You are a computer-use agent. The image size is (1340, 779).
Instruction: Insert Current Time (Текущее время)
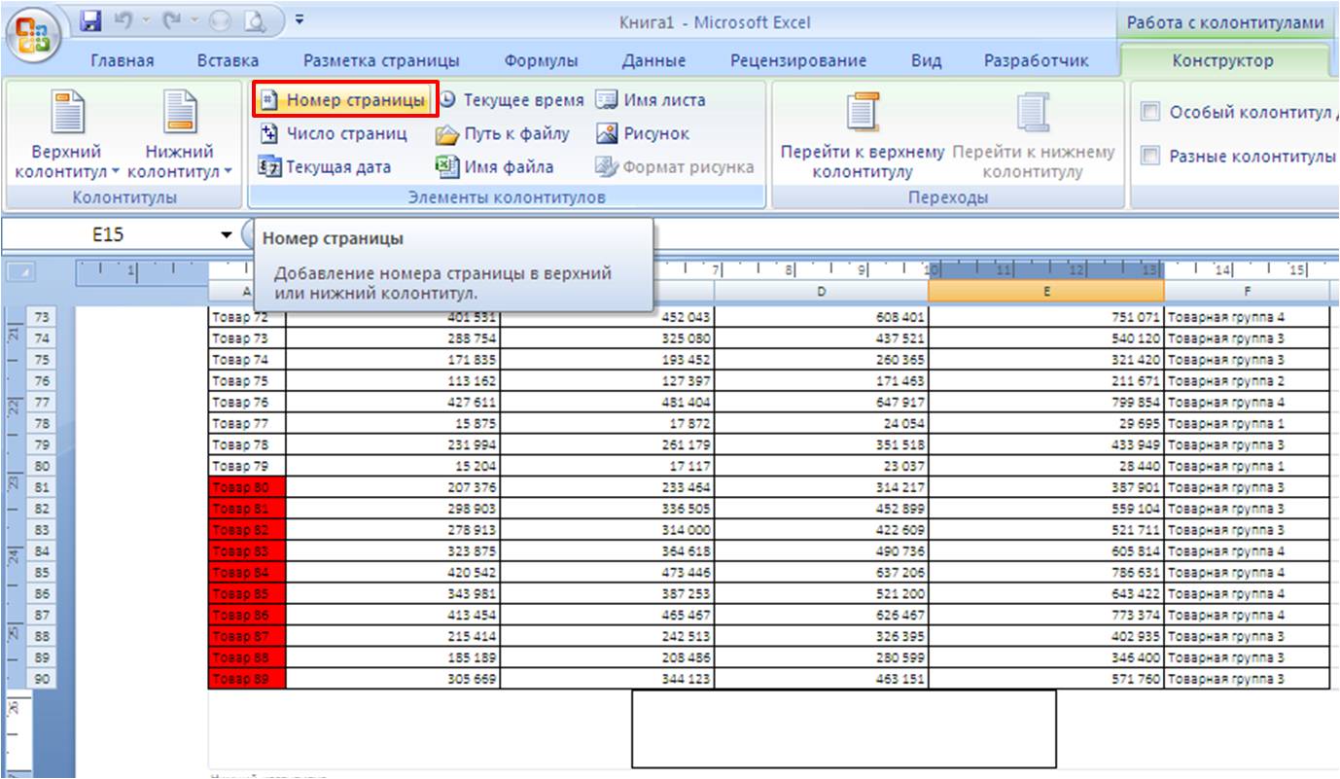click(511, 100)
